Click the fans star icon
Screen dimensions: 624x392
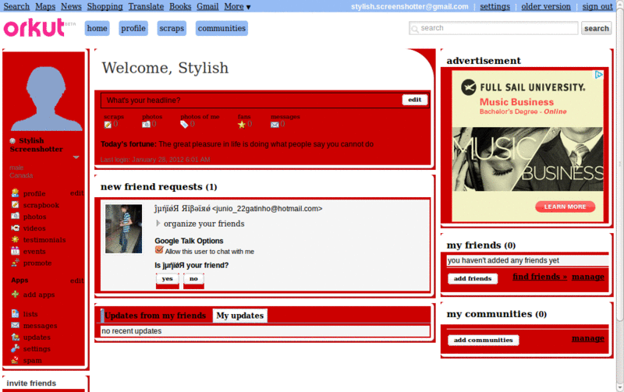point(242,125)
